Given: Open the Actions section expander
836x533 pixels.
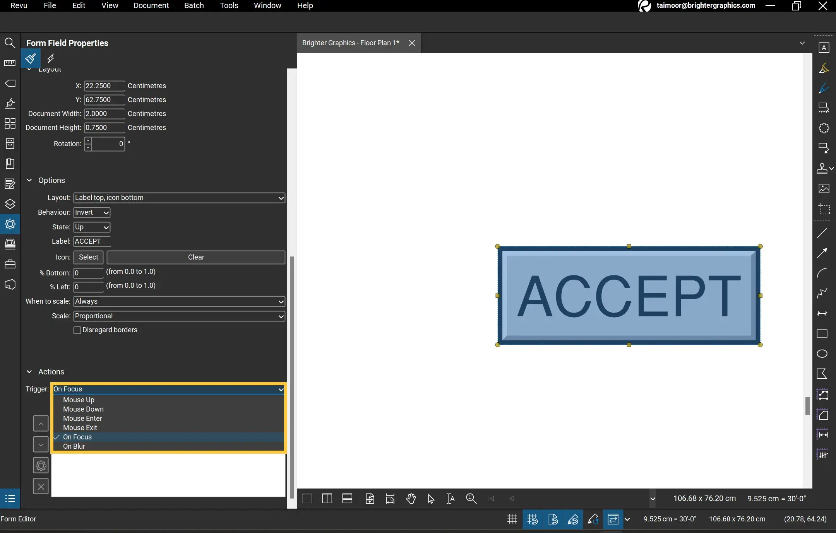Looking at the screenshot, I should pos(29,372).
